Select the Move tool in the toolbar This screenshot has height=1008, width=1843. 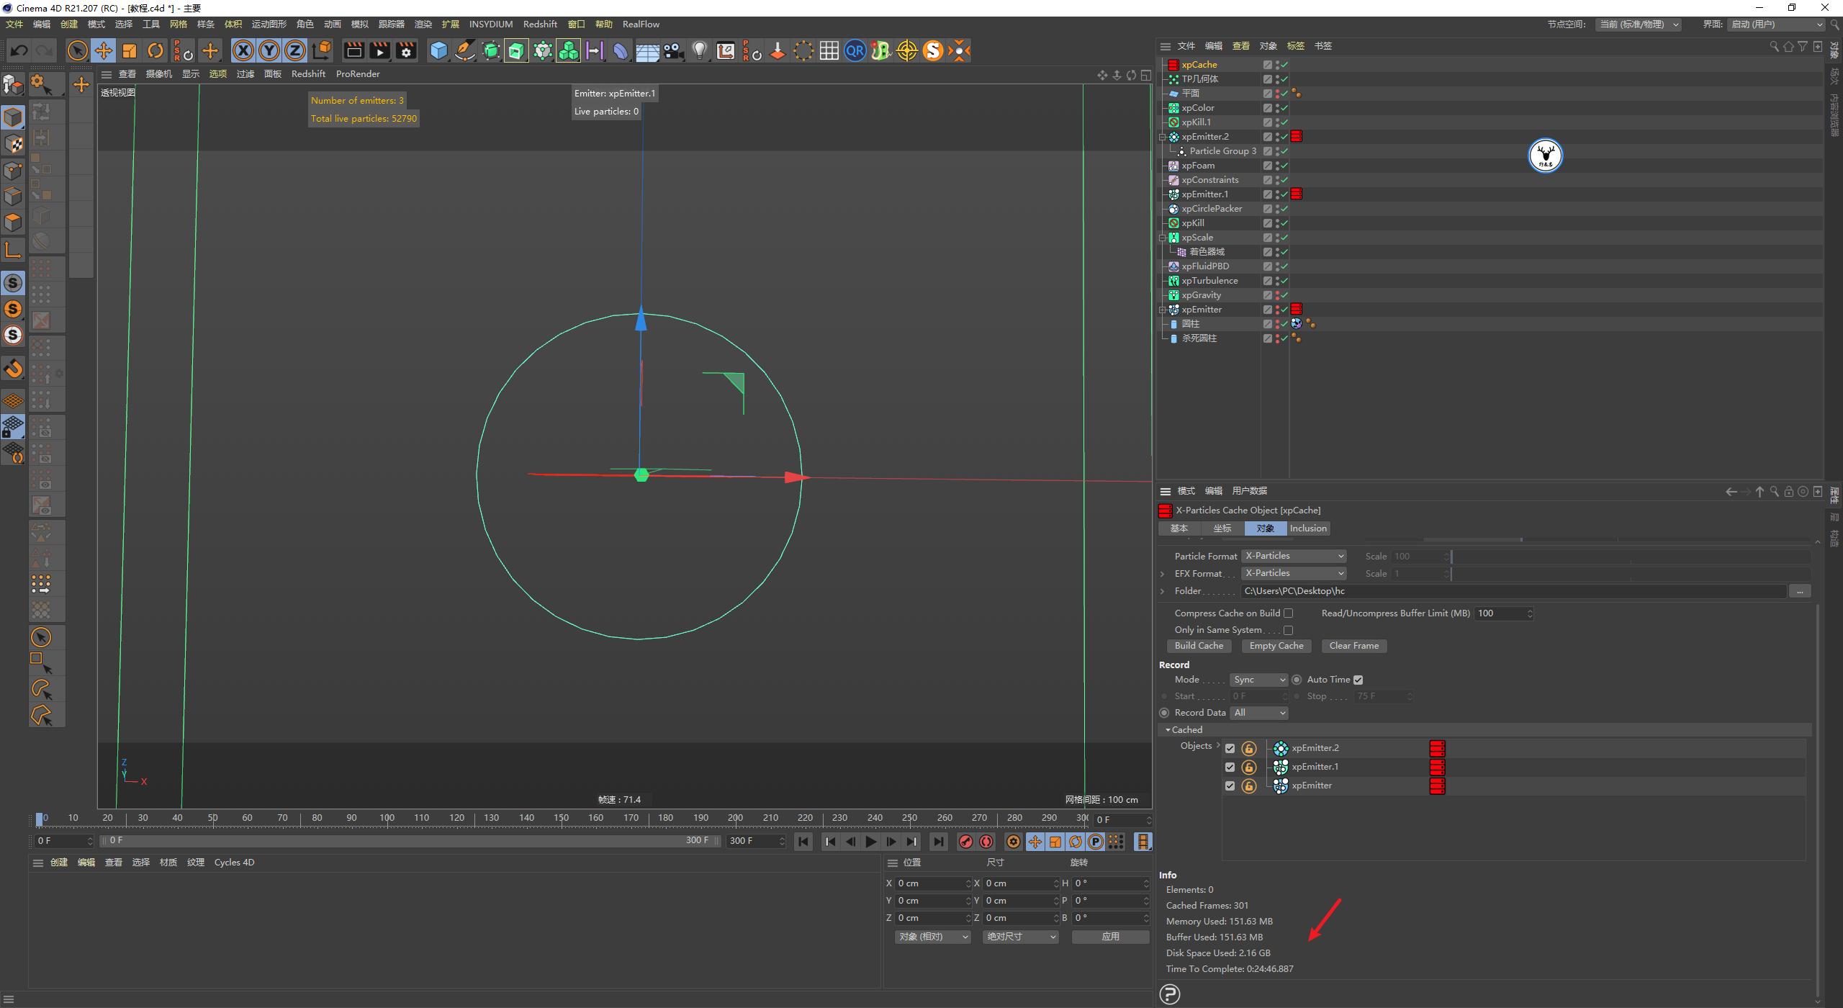coord(104,50)
